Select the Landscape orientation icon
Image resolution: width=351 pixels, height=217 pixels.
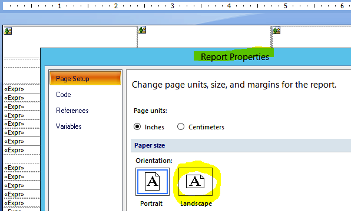pos(196,182)
